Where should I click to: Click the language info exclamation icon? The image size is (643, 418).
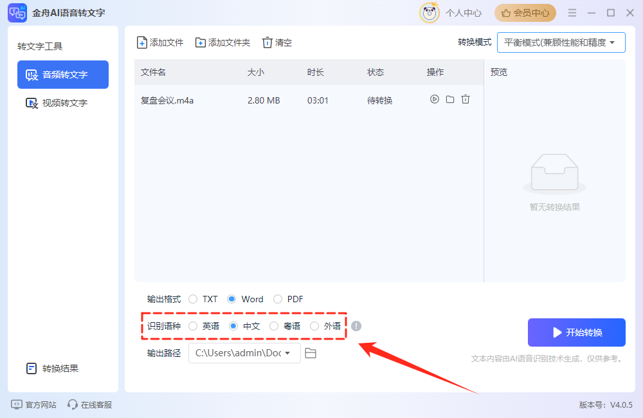coord(356,326)
